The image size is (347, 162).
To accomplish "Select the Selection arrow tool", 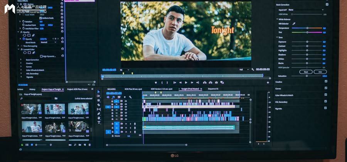I will point(99,92).
